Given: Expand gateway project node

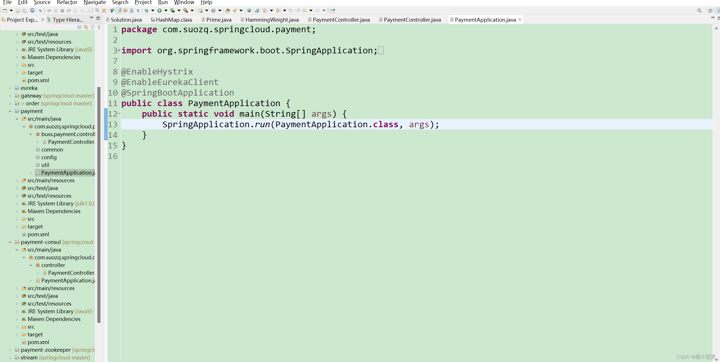Looking at the screenshot, I should pos(10,96).
